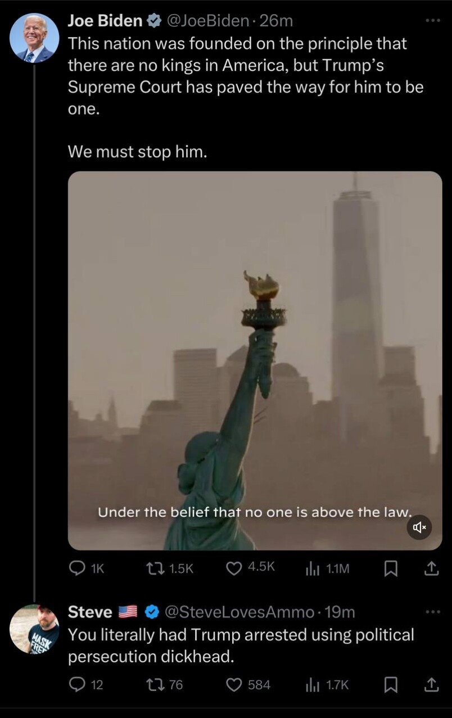Reply to Steve's comment with 12 replies
Image resolution: width=452 pixels, height=718 pixels.
coord(86,684)
